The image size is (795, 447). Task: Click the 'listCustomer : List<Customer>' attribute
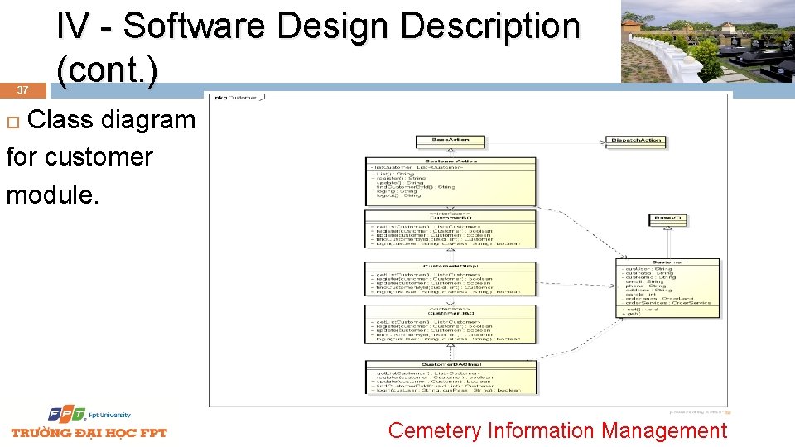click(419, 167)
